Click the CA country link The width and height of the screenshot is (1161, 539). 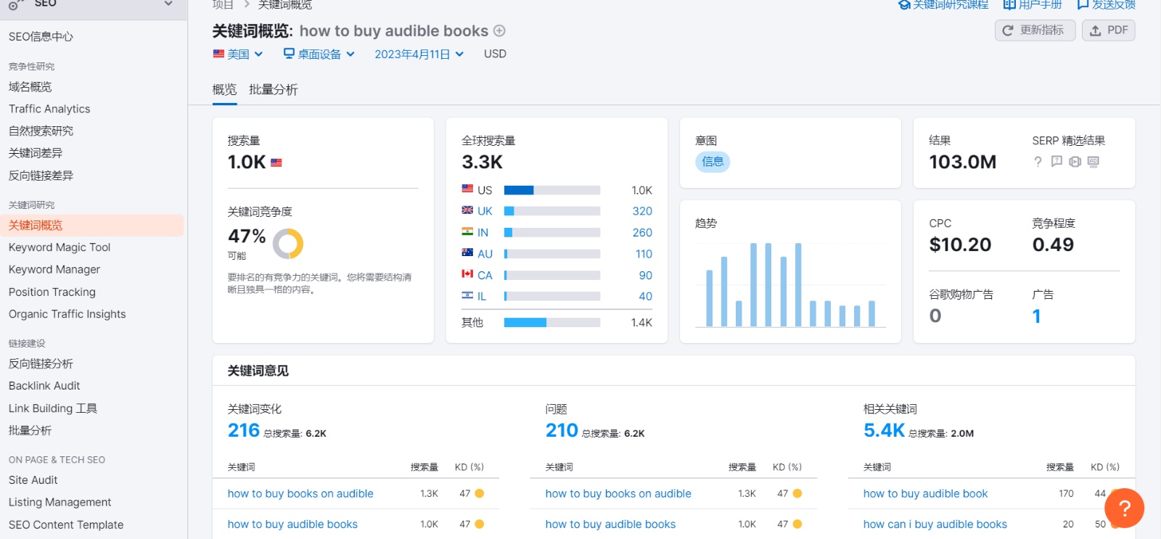click(x=485, y=275)
